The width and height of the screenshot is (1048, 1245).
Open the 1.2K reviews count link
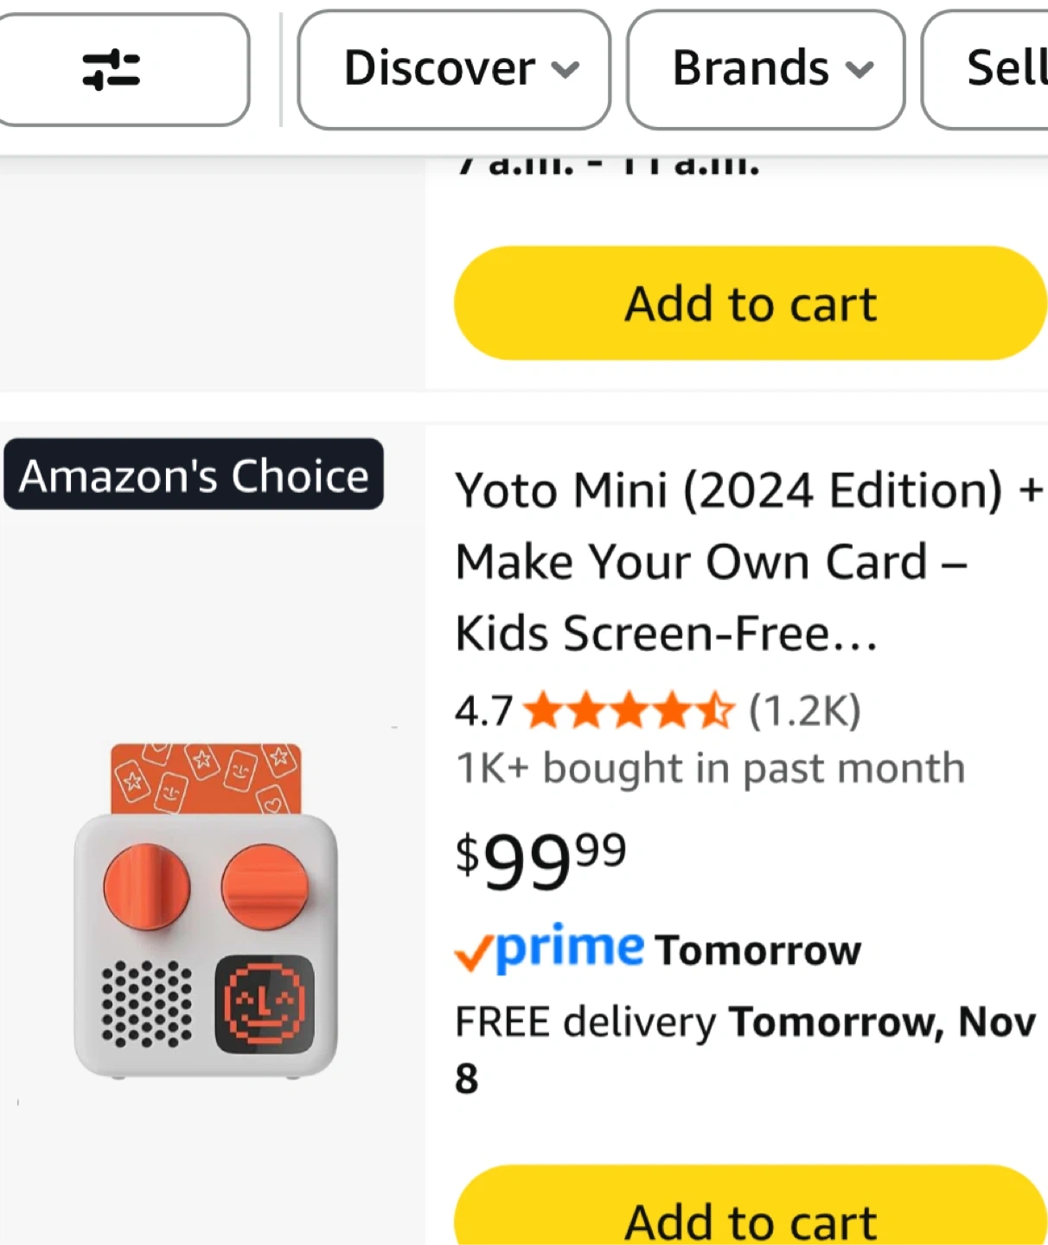tap(804, 712)
